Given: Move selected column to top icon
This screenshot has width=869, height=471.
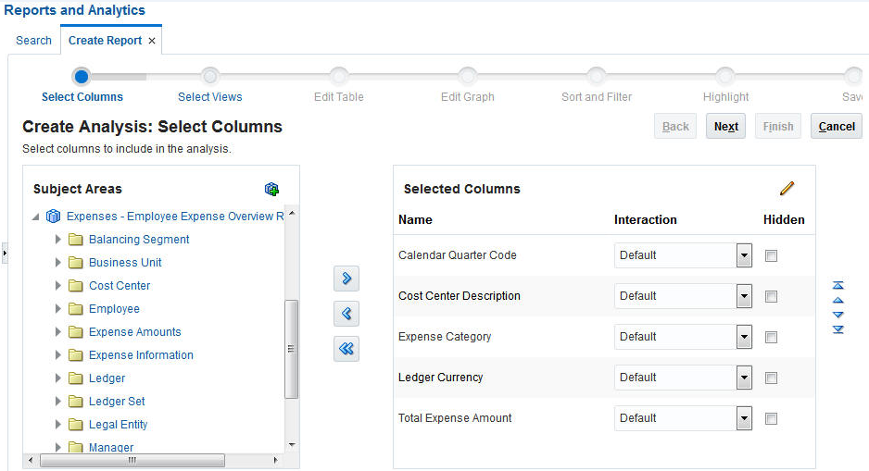Looking at the screenshot, I should [838, 285].
